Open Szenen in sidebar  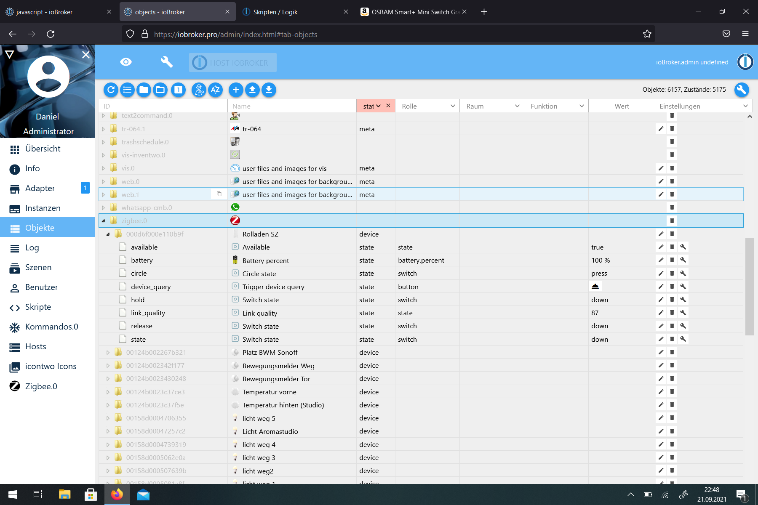point(47,267)
